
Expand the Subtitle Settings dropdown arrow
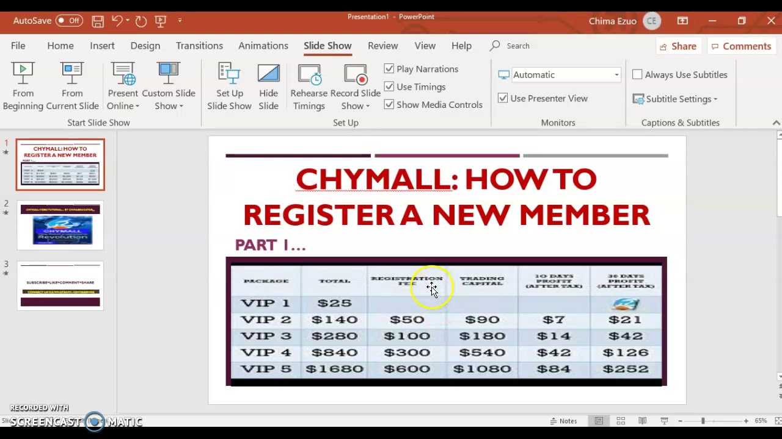click(x=715, y=99)
